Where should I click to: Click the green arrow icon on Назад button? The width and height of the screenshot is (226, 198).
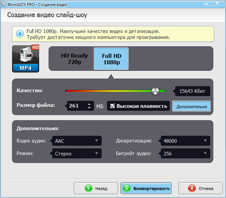point(88,188)
